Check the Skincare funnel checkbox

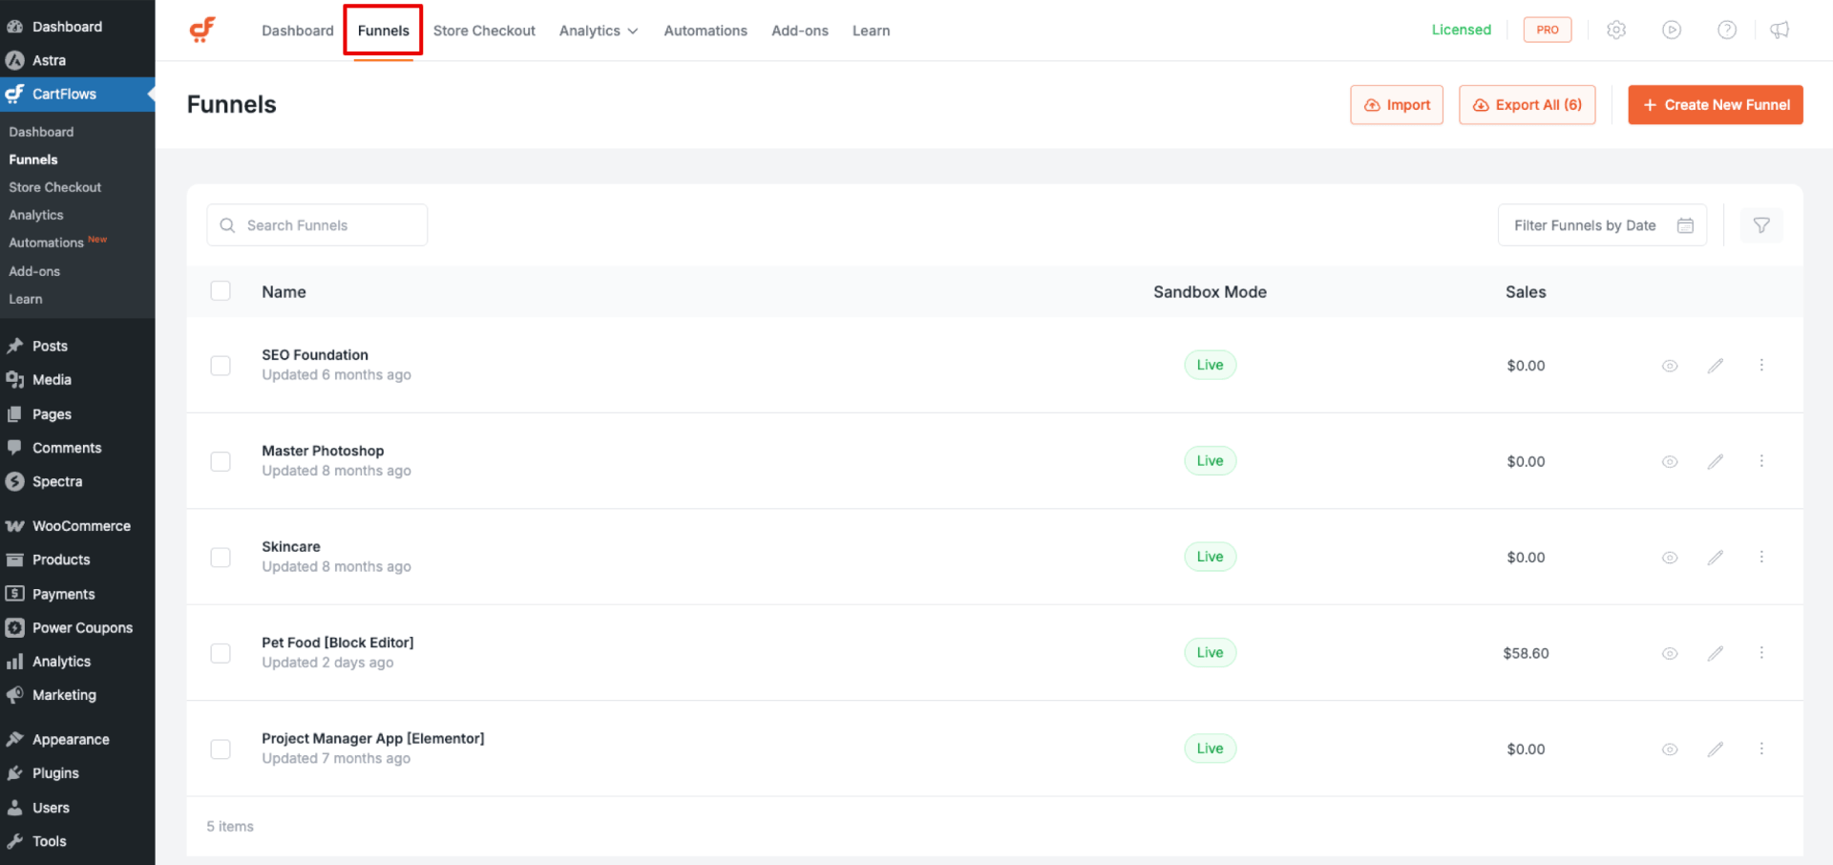(221, 558)
